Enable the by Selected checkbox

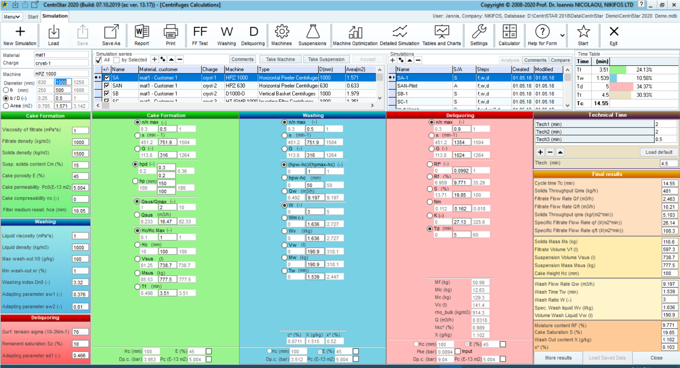click(116, 60)
